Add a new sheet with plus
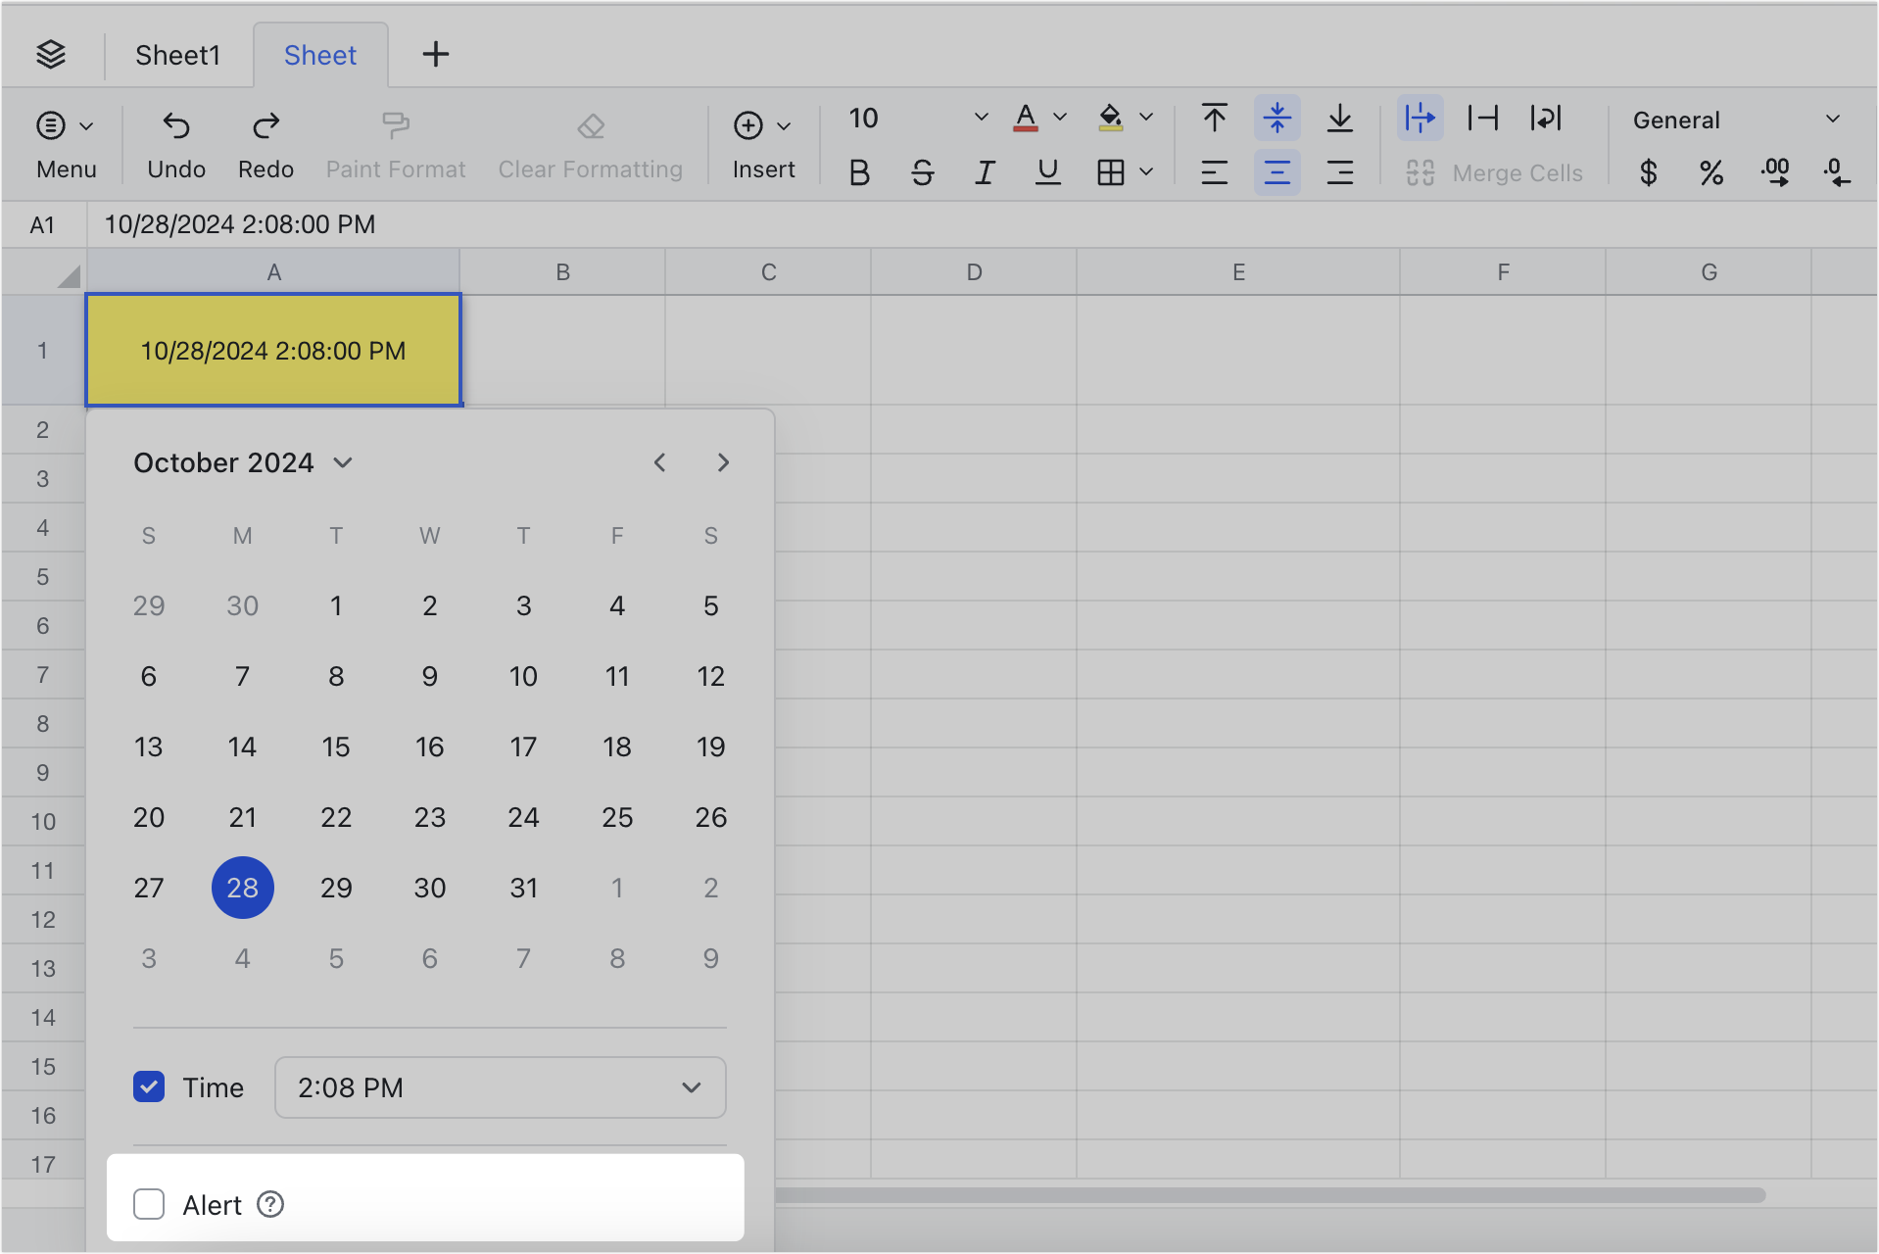This screenshot has width=1879, height=1254. [436, 55]
